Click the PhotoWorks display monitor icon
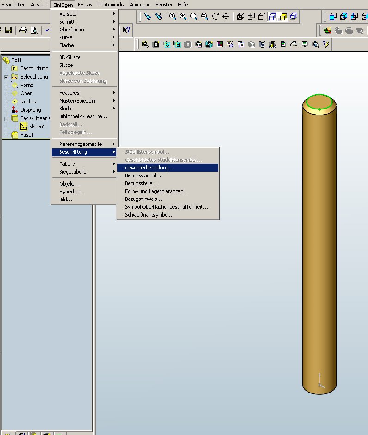 point(305,44)
